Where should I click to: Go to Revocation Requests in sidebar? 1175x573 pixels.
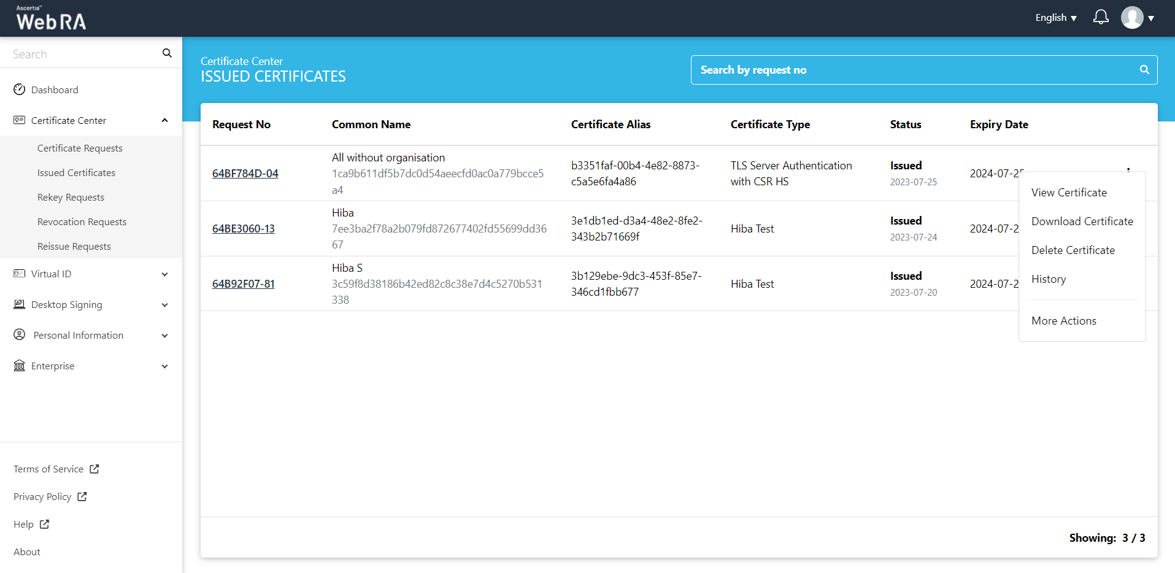(82, 222)
